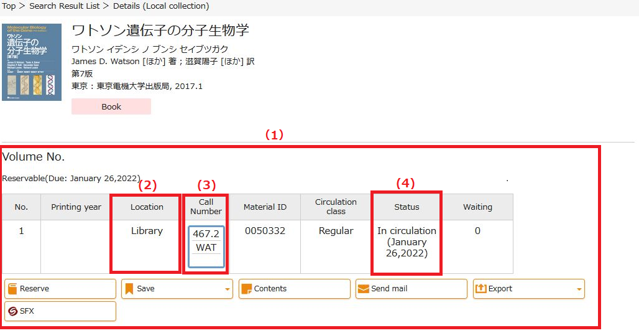Click the Contents note icon
Image resolution: width=639 pixels, height=333 pixels.
(x=246, y=289)
